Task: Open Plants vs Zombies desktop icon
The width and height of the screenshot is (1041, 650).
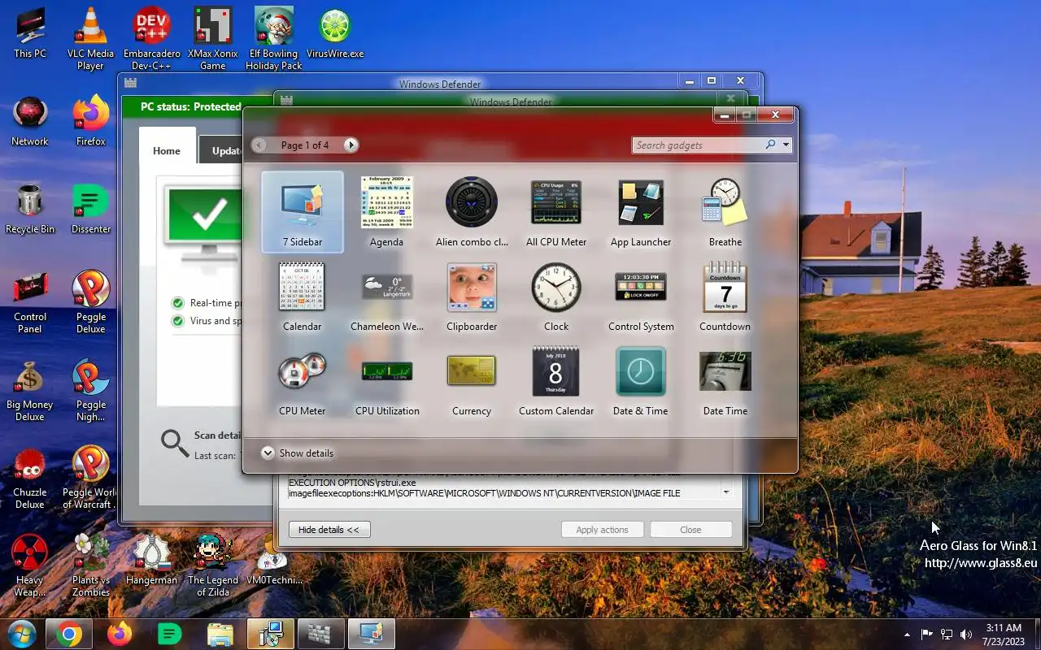Action: 91,565
